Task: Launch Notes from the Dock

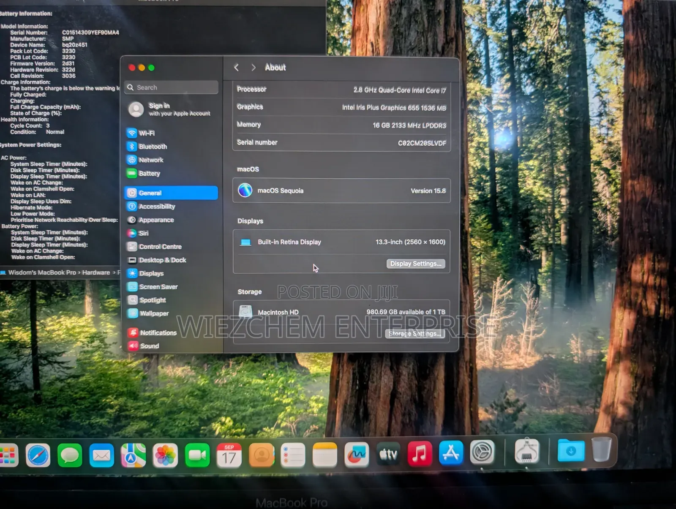Action: 324,455
